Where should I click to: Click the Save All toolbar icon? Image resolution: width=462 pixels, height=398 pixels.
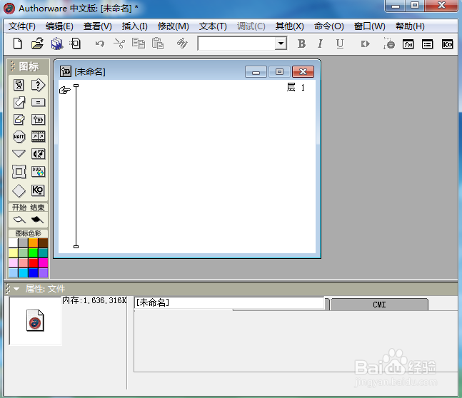[57, 44]
